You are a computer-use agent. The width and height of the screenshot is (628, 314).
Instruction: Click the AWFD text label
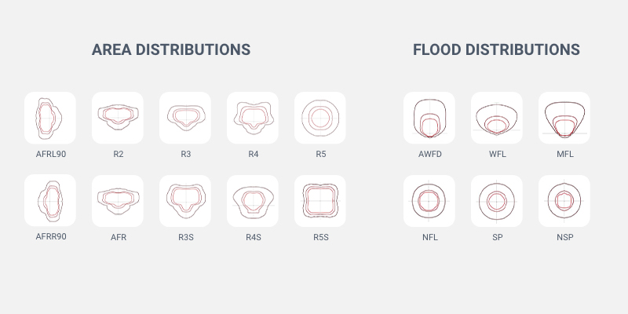coord(430,154)
